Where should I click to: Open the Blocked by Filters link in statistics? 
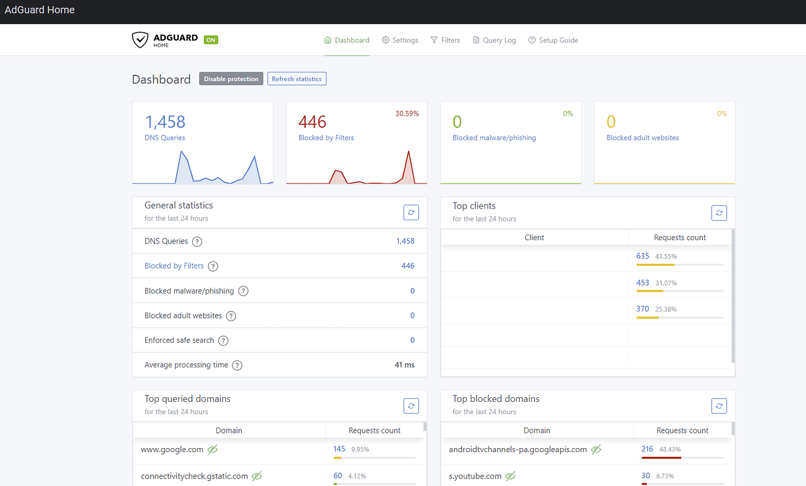point(174,266)
